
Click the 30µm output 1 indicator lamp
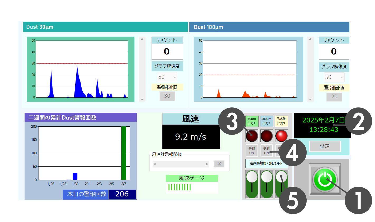coord(252,136)
